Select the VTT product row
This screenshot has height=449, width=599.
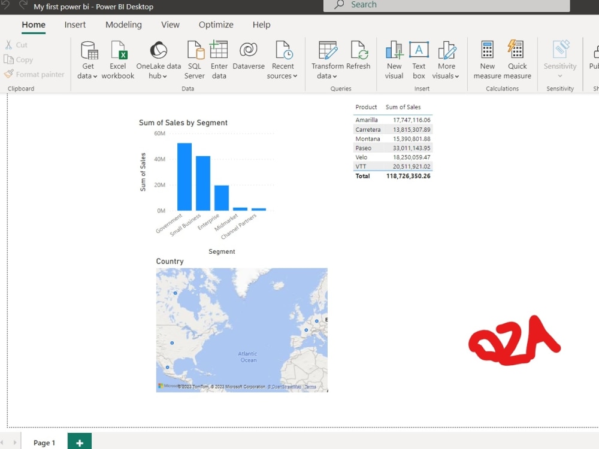tap(393, 166)
